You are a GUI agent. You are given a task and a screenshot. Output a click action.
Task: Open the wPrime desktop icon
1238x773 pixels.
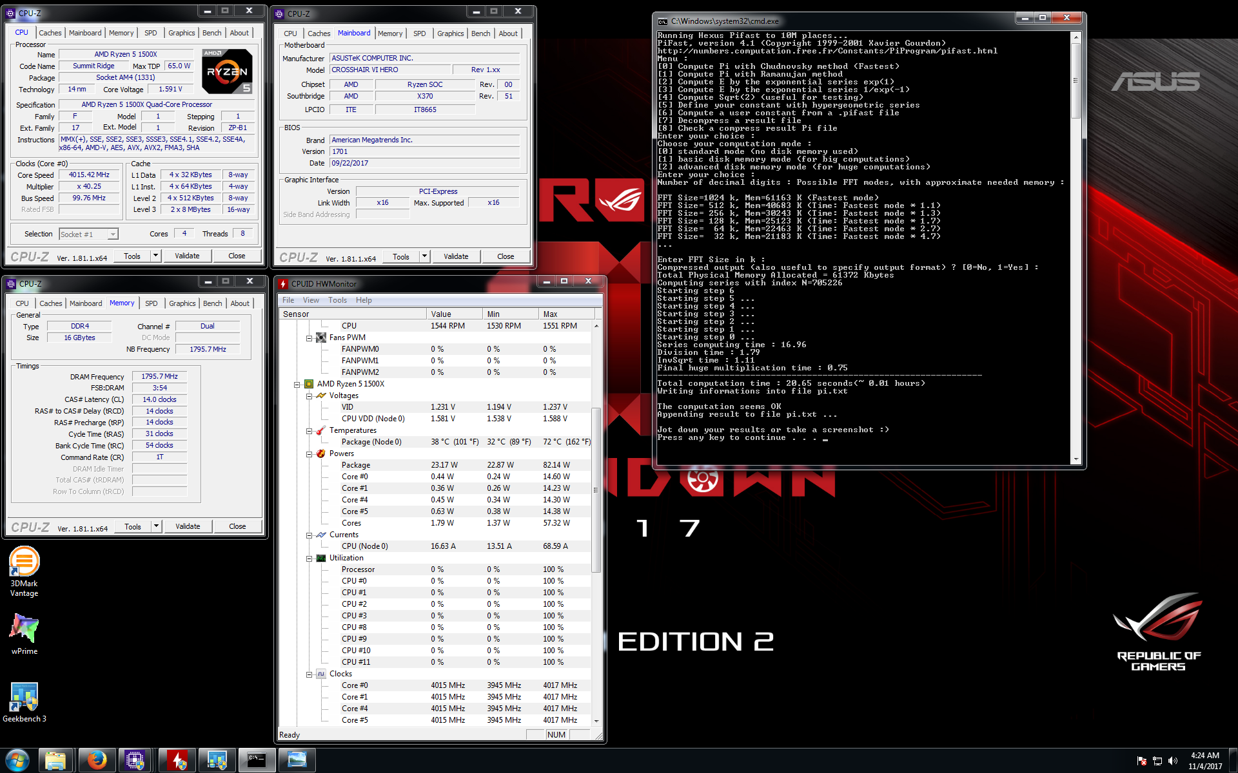click(25, 634)
